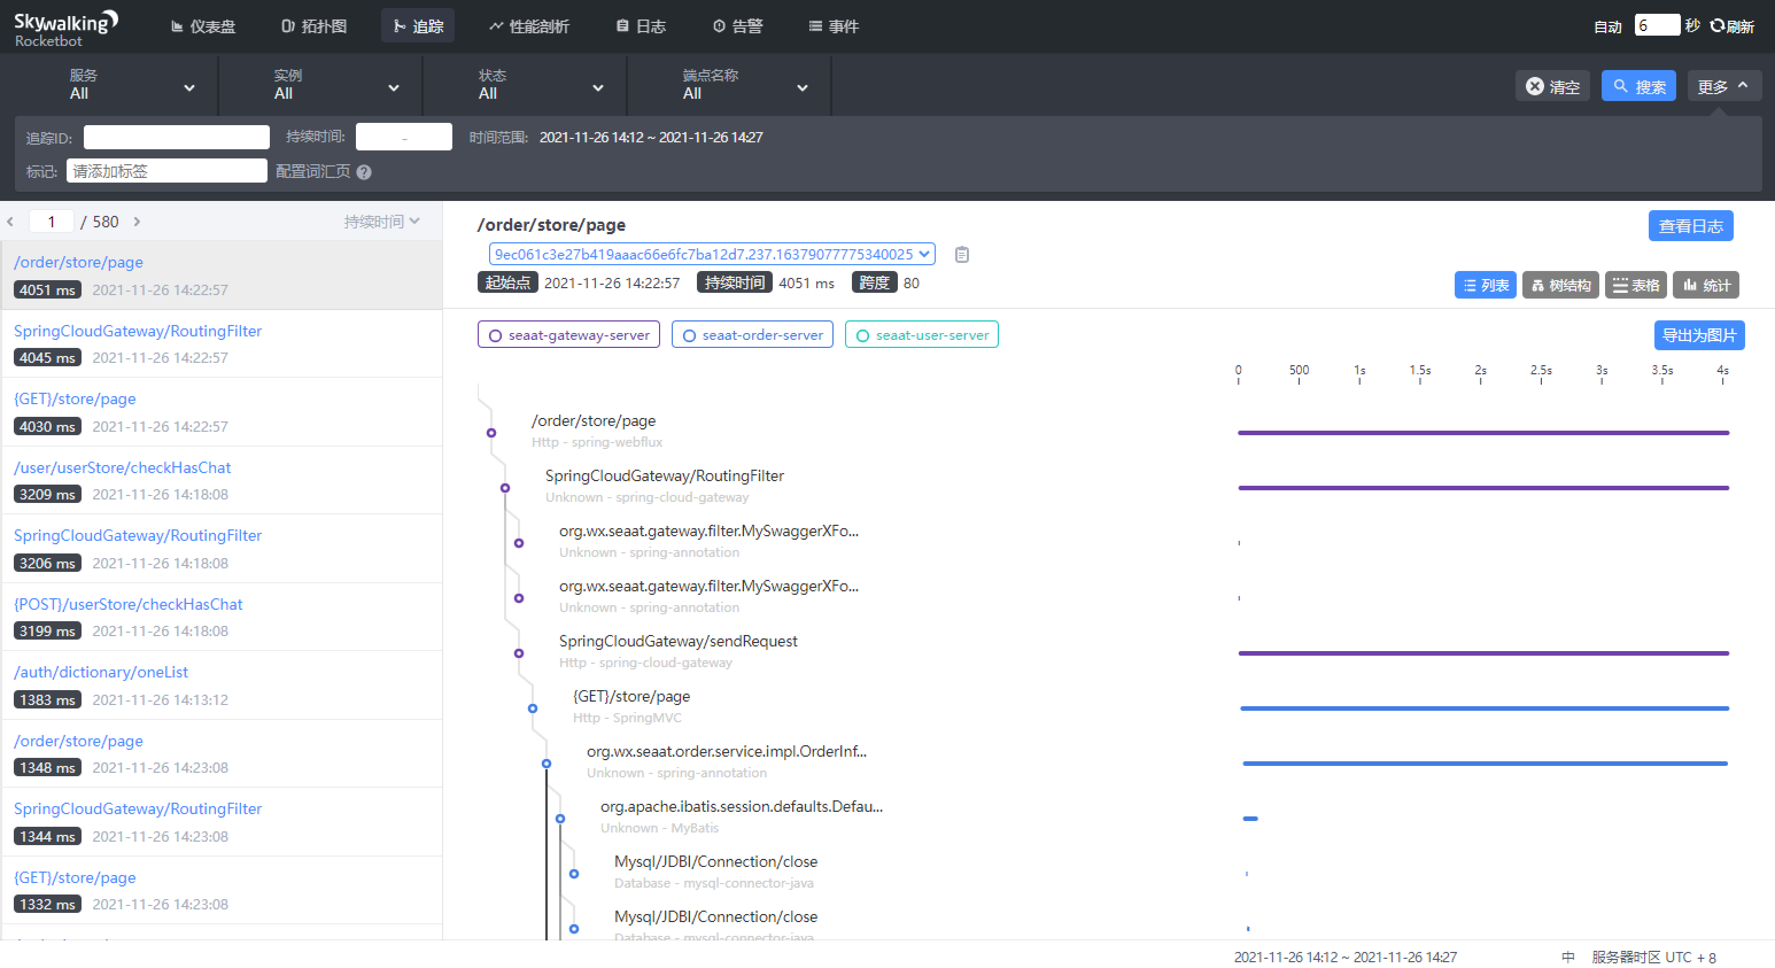Open the 性能剖析 profiling tab
Viewport: 1775px width, 968px height.
[529, 26]
